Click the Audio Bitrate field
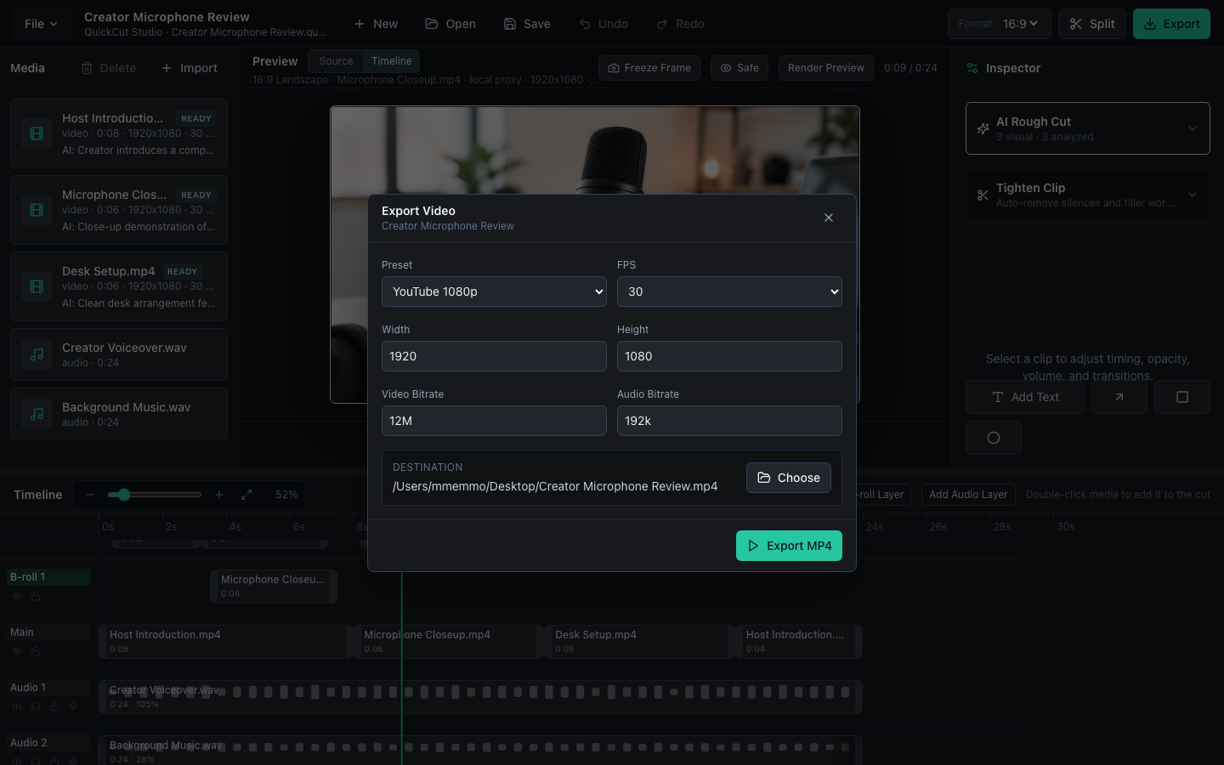Viewport: 1224px width, 765px height. click(x=729, y=421)
